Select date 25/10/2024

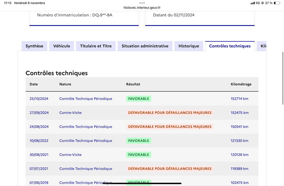click(39, 99)
